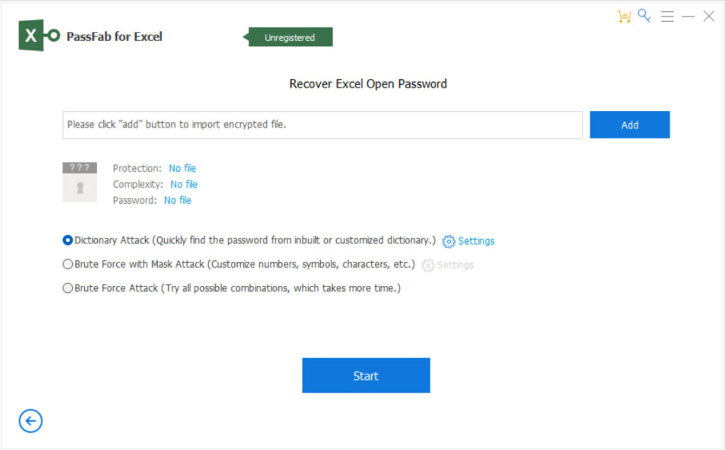Click the shopping cart purchase icon
The height and width of the screenshot is (450, 725).
624,16
